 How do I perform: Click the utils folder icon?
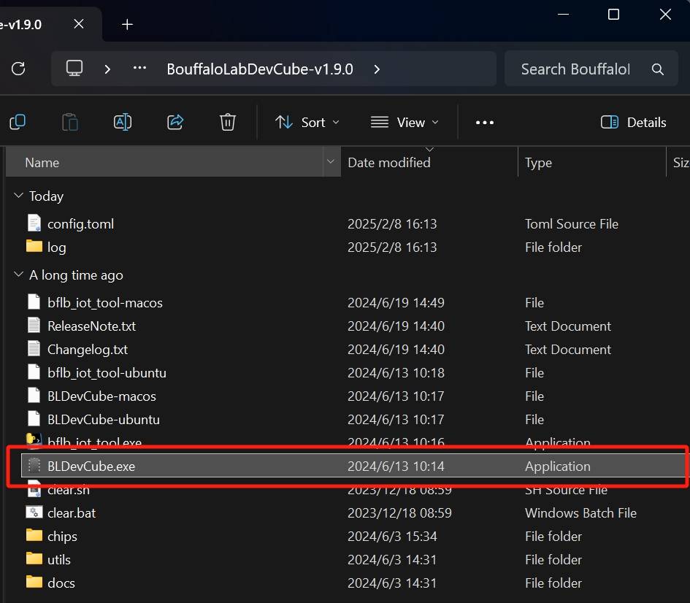click(34, 558)
